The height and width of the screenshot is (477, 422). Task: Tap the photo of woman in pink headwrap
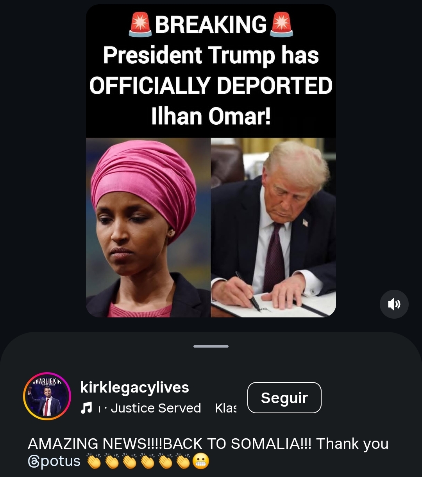pyautogui.click(x=148, y=227)
